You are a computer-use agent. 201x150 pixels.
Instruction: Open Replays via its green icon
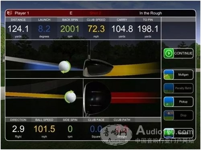(x=169, y=133)
